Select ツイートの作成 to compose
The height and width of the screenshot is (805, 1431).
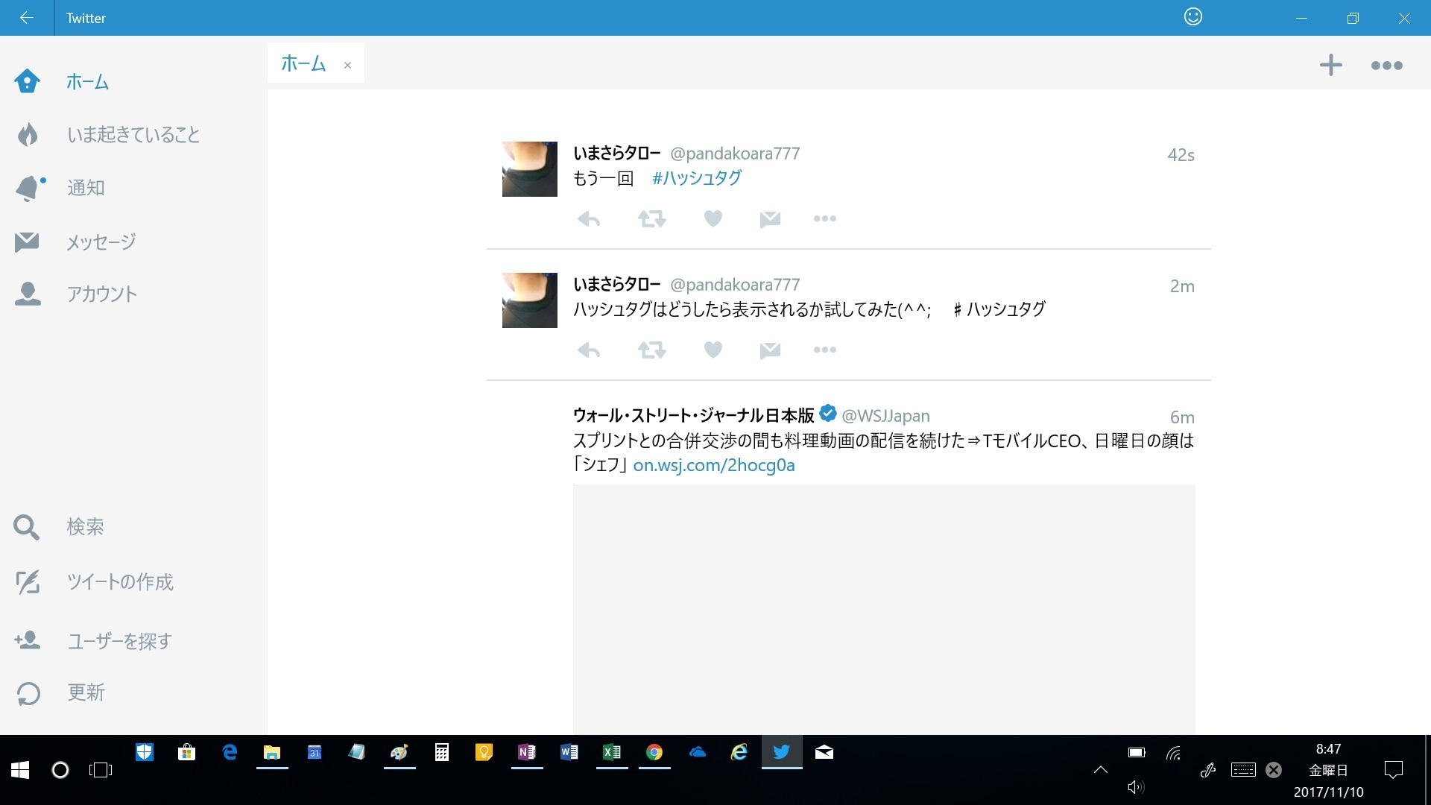pos(120,582)
